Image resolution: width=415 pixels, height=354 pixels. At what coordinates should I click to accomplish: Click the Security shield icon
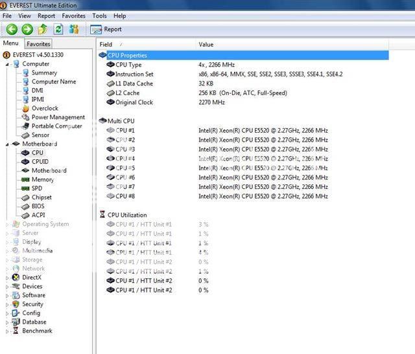[16, 304]
